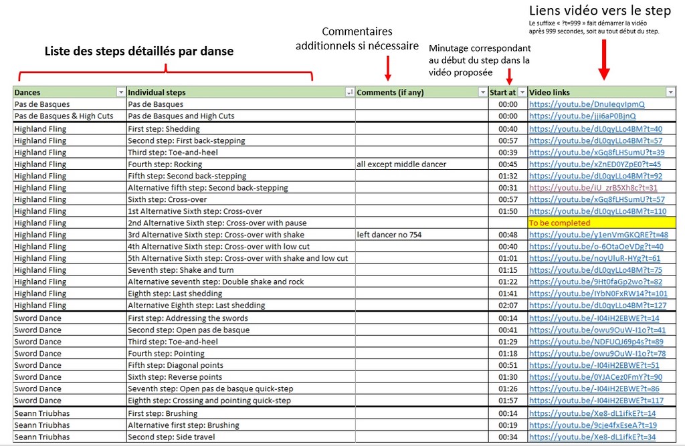
Task: Click the Dances column header cell
Action: 64,92
